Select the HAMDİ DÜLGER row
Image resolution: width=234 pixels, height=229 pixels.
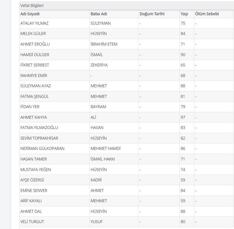click(126, 55)
